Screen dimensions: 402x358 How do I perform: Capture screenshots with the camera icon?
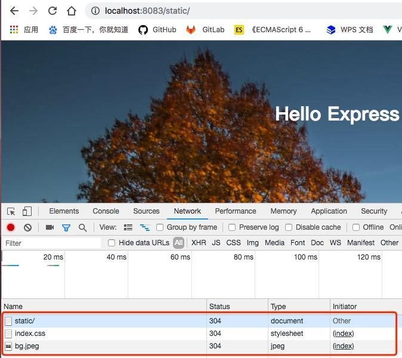tap(50, 227)
